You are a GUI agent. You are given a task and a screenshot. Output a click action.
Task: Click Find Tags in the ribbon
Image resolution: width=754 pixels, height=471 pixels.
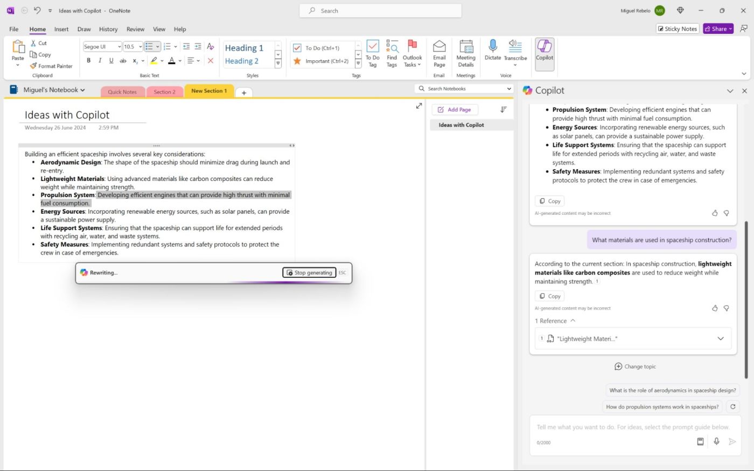click(x=392, y=53)
